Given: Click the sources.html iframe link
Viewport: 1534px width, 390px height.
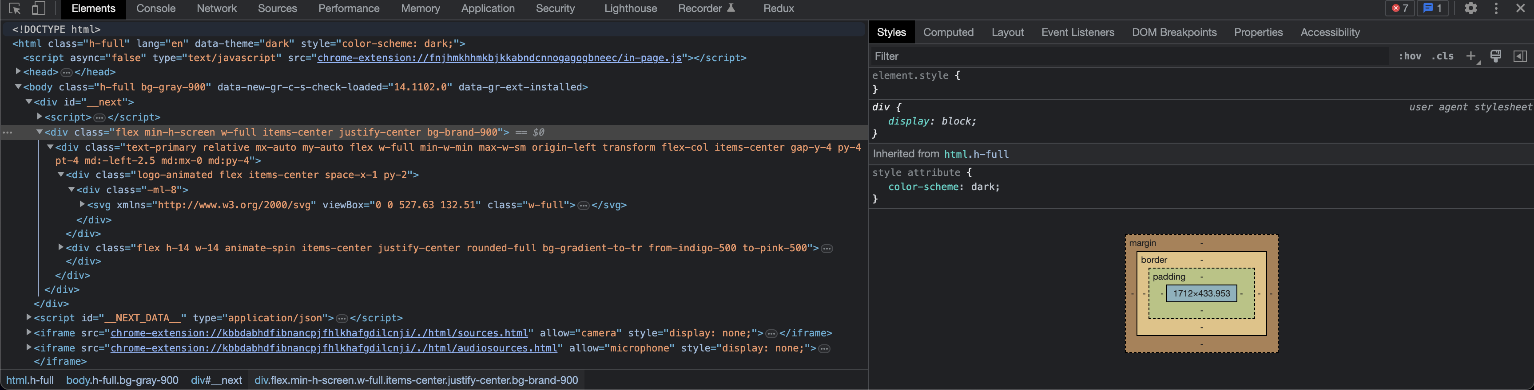Looking at the screenshot, I should pos(319,333).
